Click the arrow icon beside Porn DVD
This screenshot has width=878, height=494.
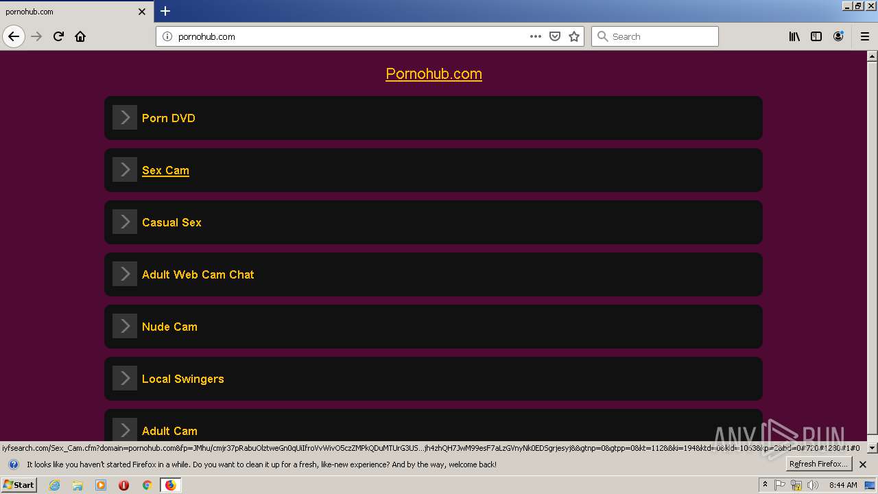click(x=125, y=117)
